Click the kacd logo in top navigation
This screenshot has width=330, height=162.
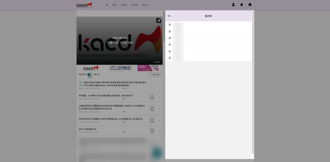tap(84, 5)
